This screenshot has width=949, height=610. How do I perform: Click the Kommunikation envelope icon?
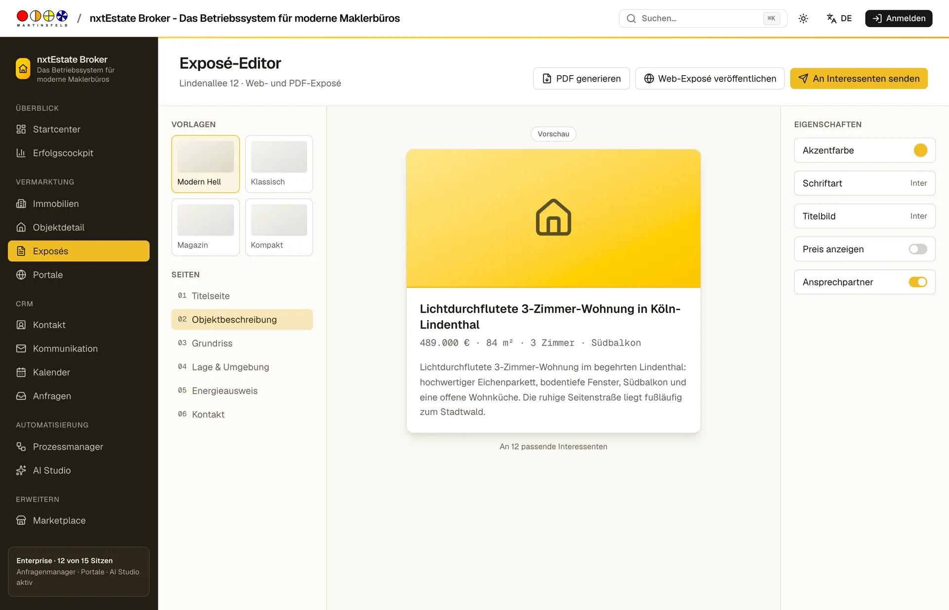(x=21, y=349)
